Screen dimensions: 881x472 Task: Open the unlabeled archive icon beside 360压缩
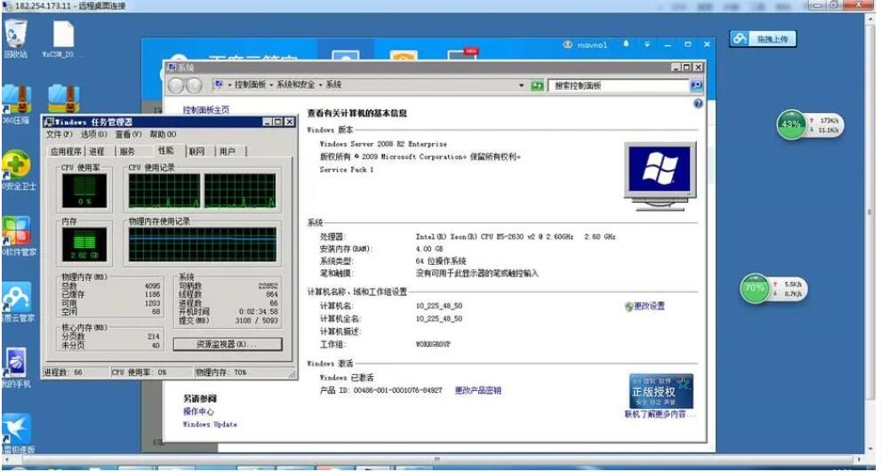coord(63,100)
